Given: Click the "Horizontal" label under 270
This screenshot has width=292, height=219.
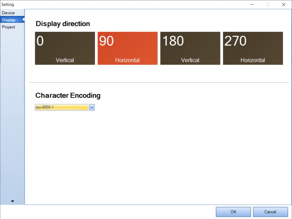Looking at the screenshot, I should pyautogui.click(x=253, y=60).
